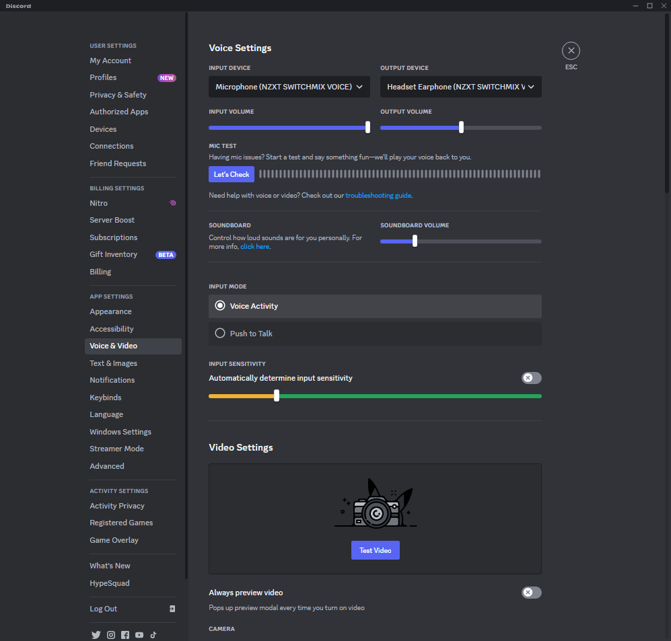The width and height of the screenshot is (671, 641).
Task: Open Discord's Instagram page icon
Action: pyautogui.click(x=111, y=634)
